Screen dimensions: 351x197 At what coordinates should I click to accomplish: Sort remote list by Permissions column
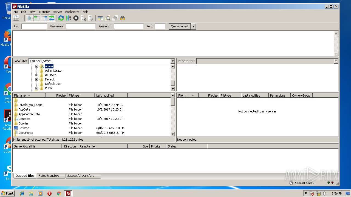point(279,95)
